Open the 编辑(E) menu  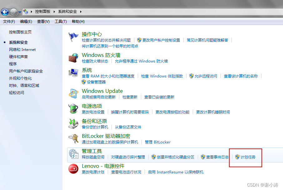pos(26,22)
